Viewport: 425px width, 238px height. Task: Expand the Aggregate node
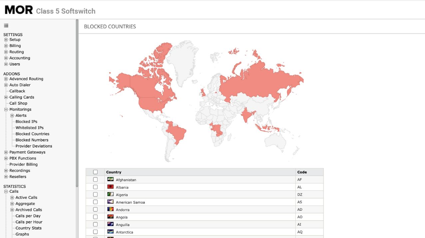pyautogui.click(x=12, y=204)
